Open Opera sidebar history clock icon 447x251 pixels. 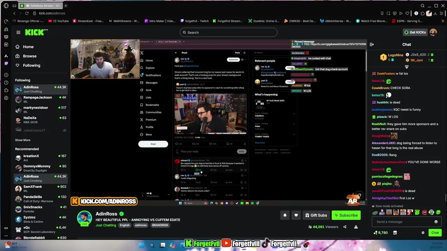[x=6, y=83]
